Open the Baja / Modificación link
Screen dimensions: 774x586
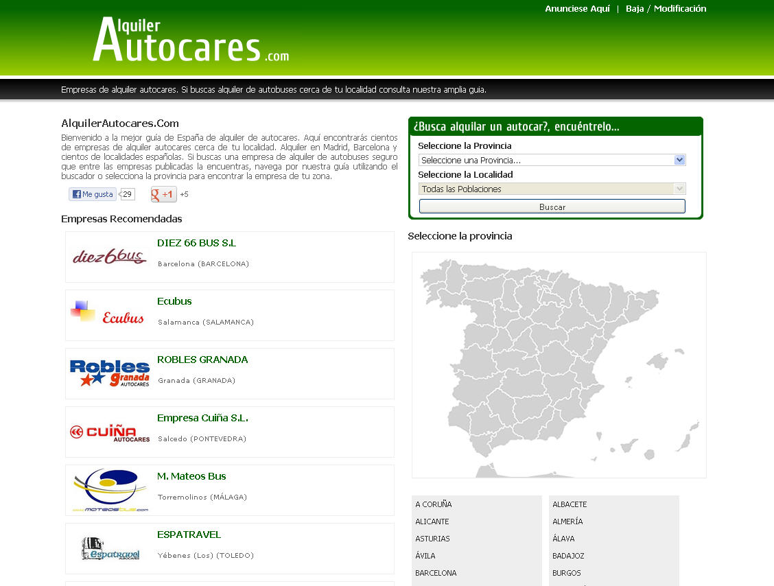click(666, 8)
